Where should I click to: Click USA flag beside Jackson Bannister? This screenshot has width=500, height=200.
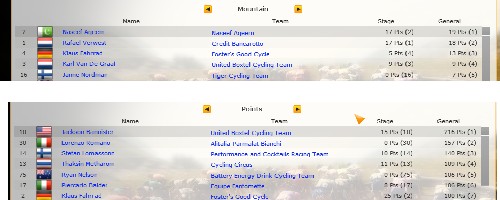(x=44, y=132)
